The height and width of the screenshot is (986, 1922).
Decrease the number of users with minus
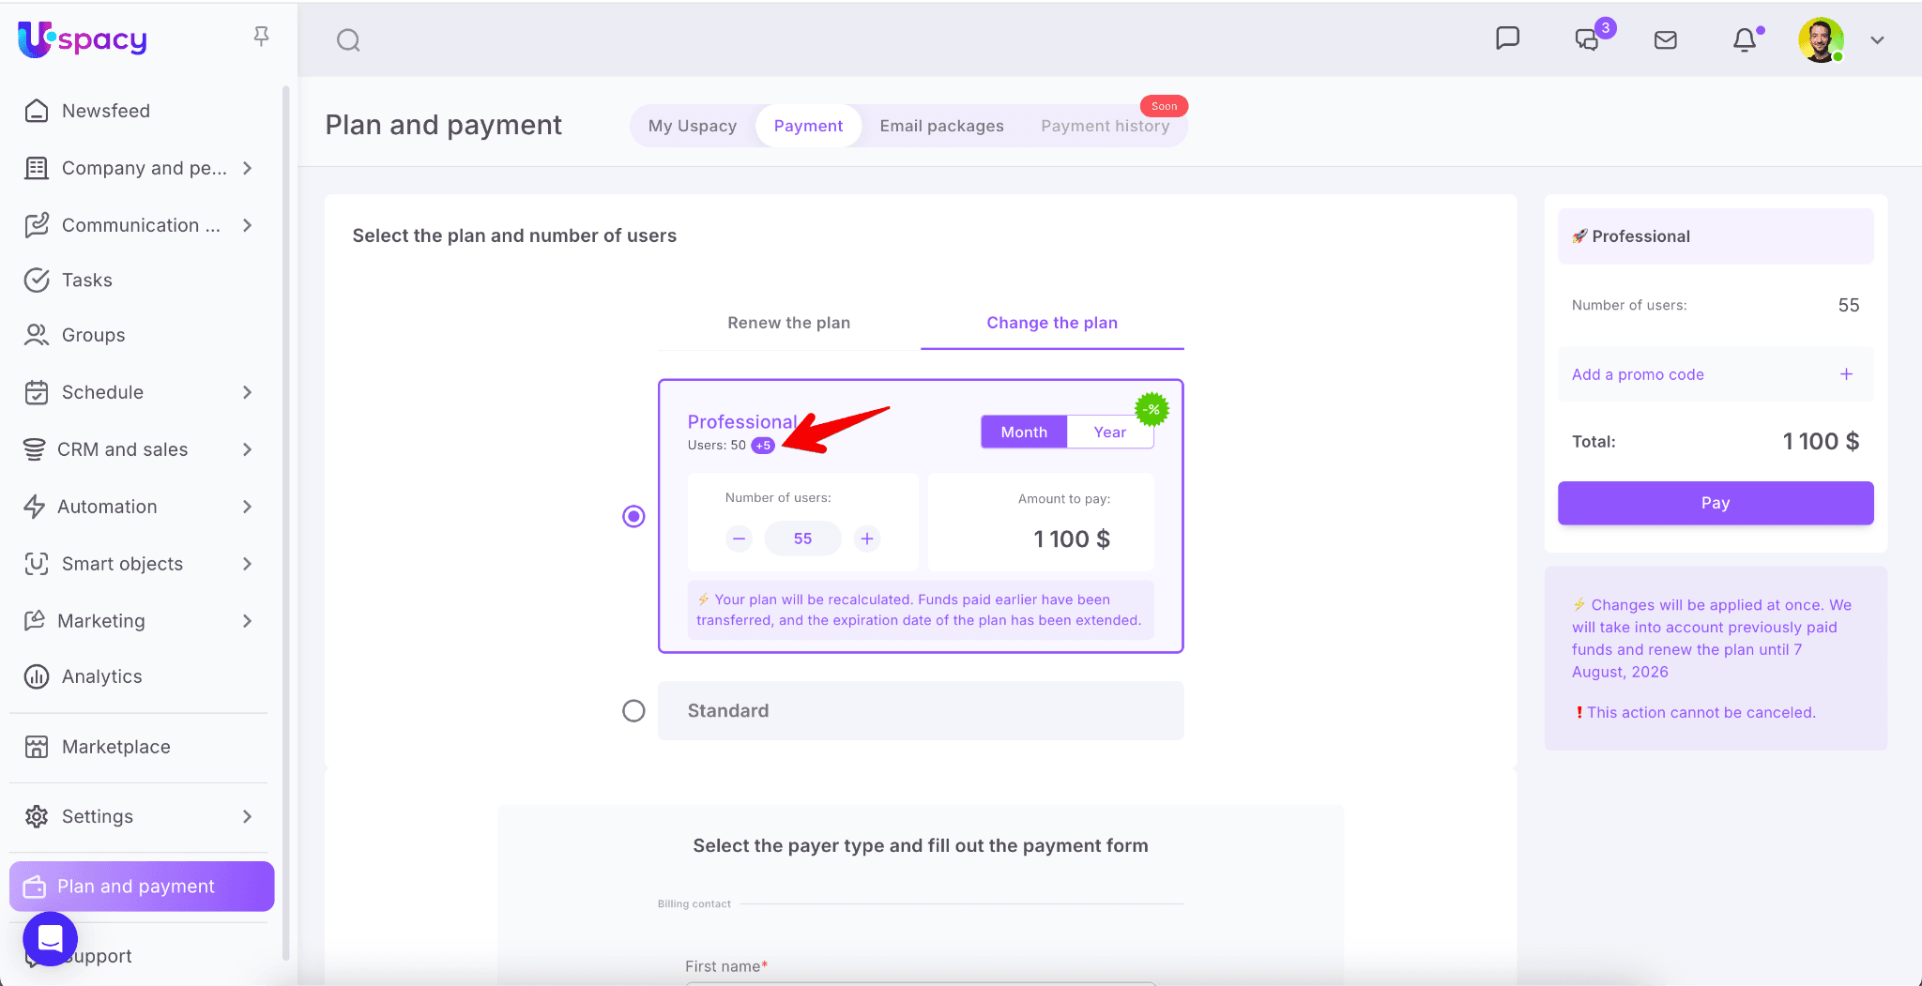[739, 539]
